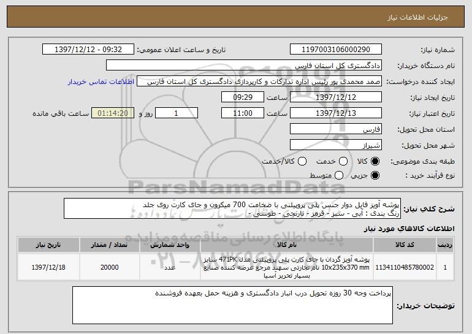Select the کالا/خدمت radio button
This screenshot has height=334, width=472.
pos(302,161)
